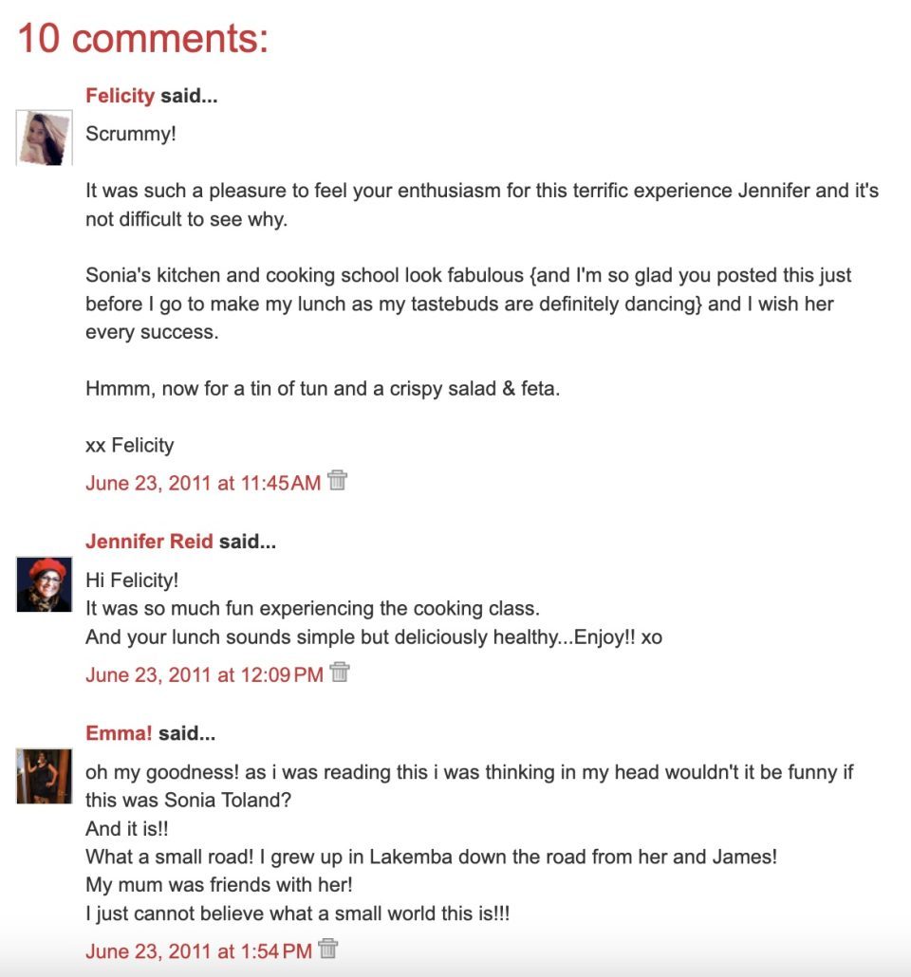Viewport: 911px width, 977px height.
Task: Click Jennifer Reid's red hat avatar
Action: click(45, 584)
